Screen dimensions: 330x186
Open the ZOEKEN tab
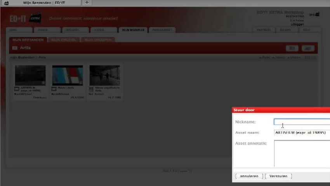[47, 30]
